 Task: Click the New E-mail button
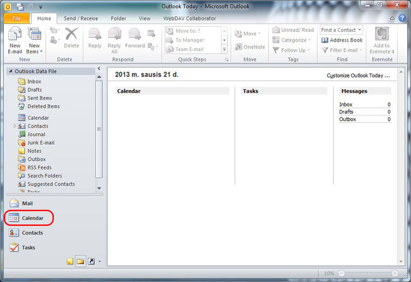point(15,41)
